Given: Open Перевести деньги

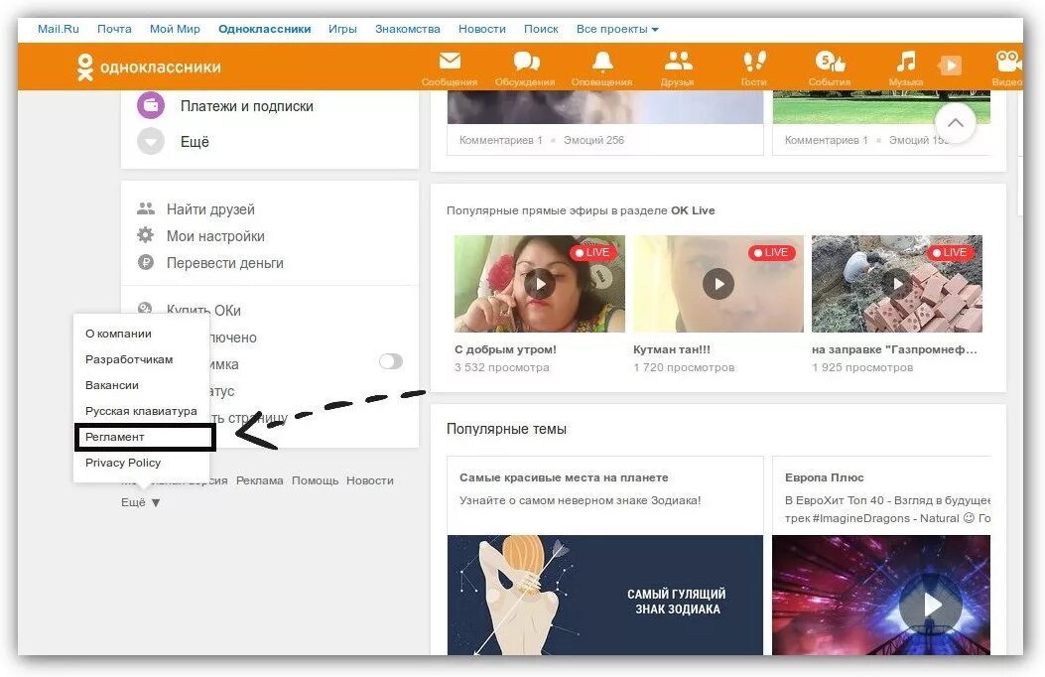Looking at the screenshot, I should click(x=224, y=262).
